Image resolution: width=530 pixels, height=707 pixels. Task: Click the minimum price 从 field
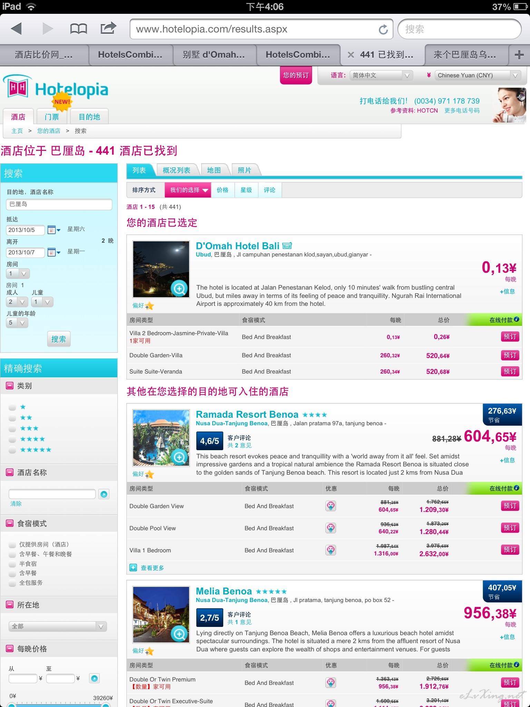pos(23,678)
